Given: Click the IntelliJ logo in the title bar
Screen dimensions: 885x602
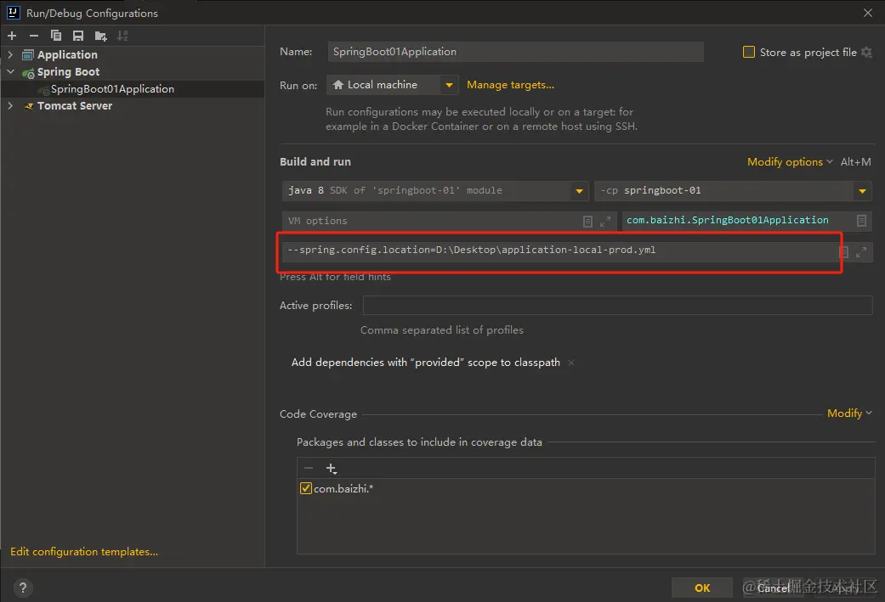Looking at the screenshot, I should pos(13,13).
